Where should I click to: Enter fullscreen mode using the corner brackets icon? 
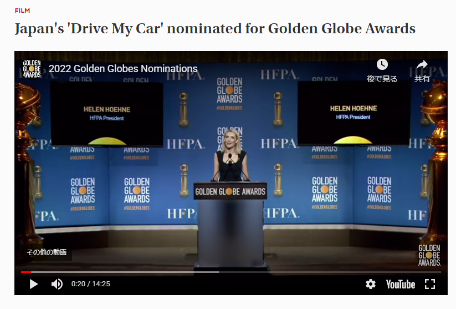pyautogui.click(x=430, y=284)
